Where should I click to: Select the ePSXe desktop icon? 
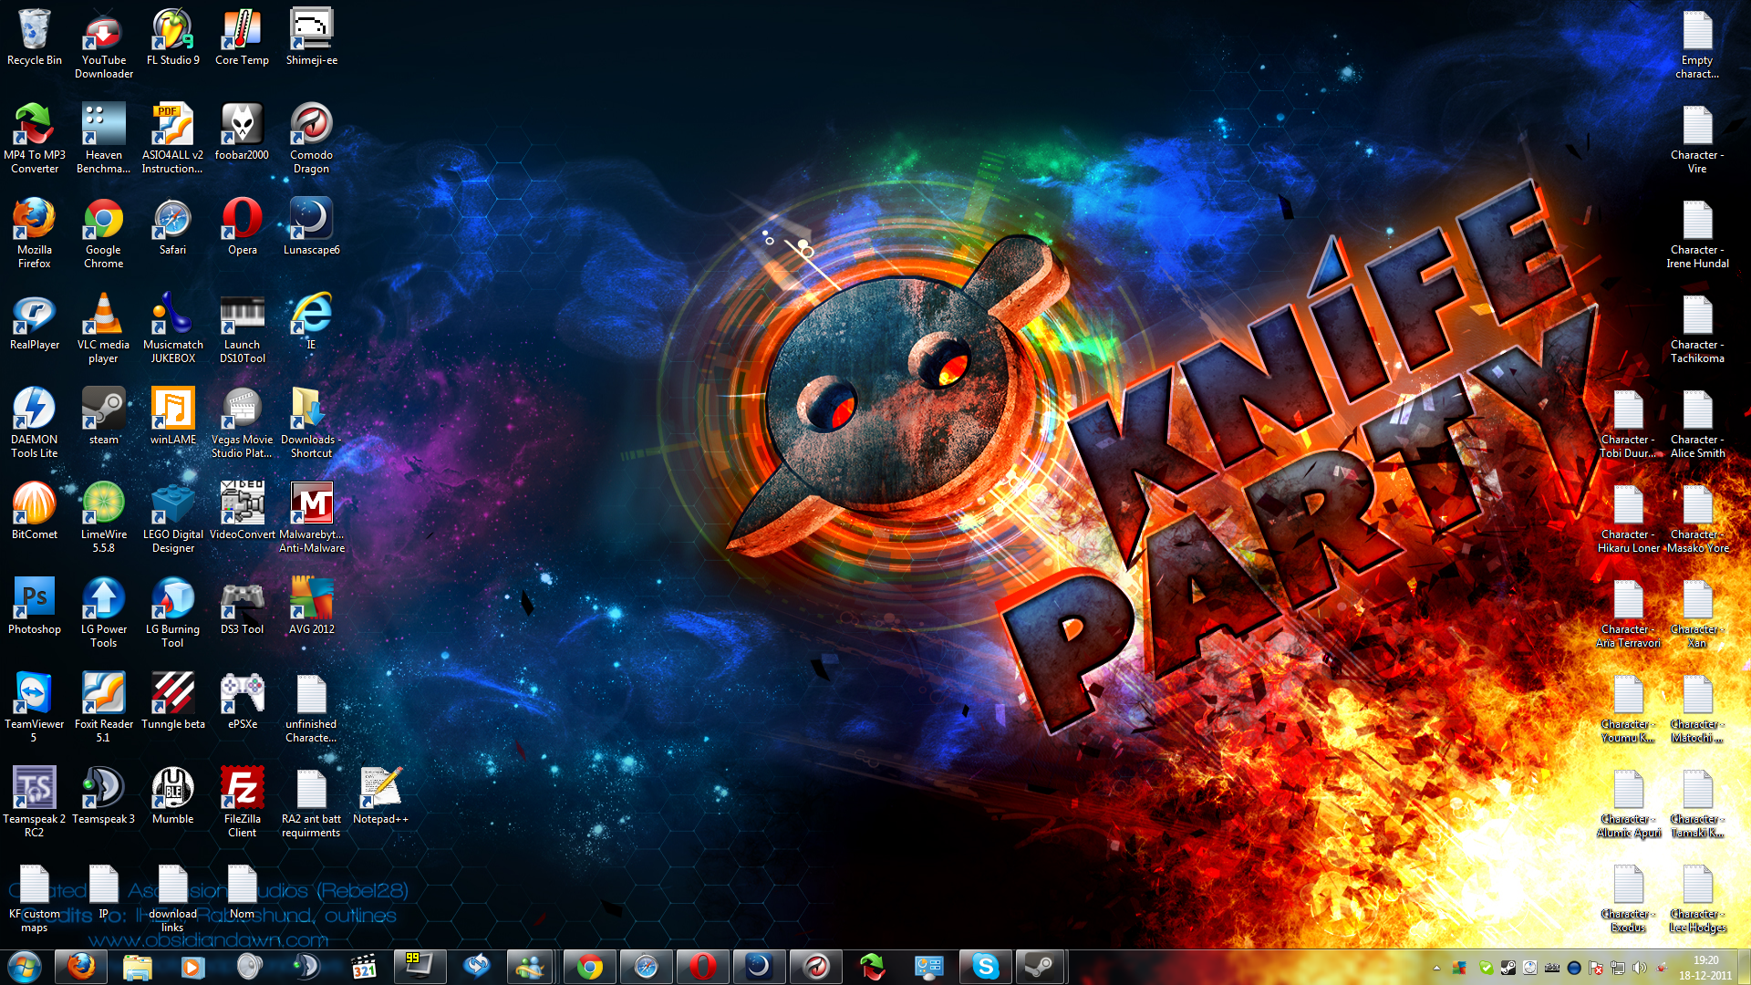pyautogui.click(x=243, y=702)
